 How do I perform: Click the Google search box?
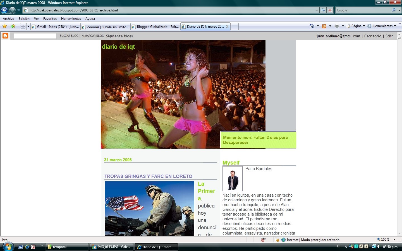pyautogui.click(x=363, y=10)
